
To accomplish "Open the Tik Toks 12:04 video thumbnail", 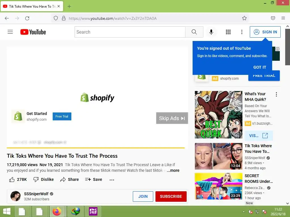I will point(218,156).
